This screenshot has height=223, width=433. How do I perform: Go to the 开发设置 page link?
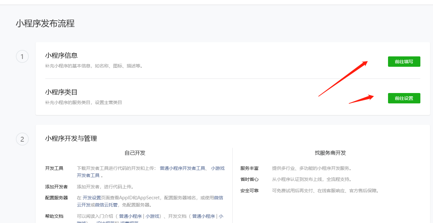pyautogui.click(x=92, y=198)
